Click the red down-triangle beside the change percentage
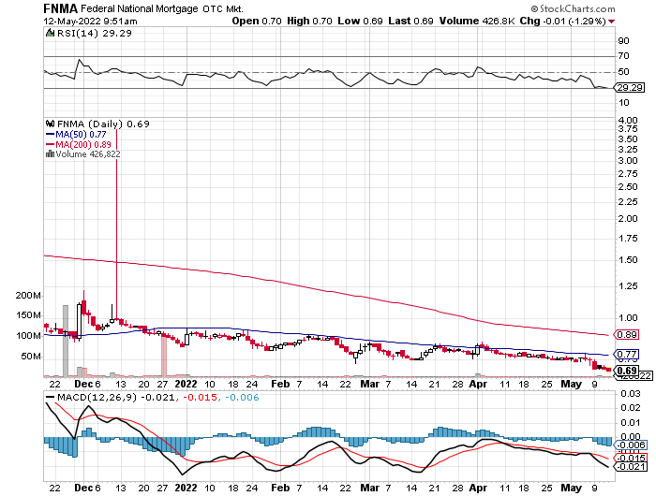The image size is (656, 496). [x=612, y=22]
